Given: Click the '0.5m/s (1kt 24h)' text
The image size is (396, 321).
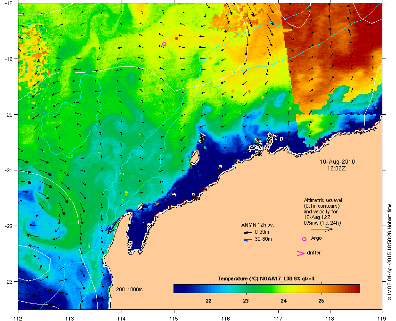Looking at the screenshot, I should (x=322, y=223).
